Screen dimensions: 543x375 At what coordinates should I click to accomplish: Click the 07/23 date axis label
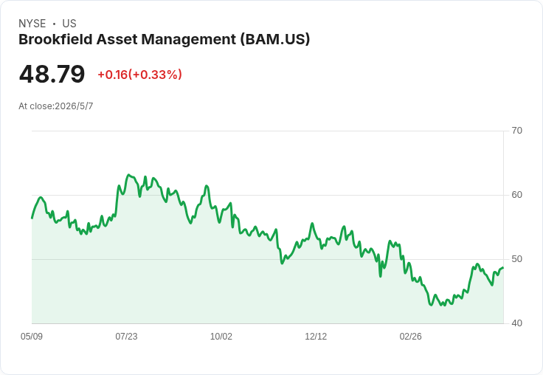(x=126, y=337)
